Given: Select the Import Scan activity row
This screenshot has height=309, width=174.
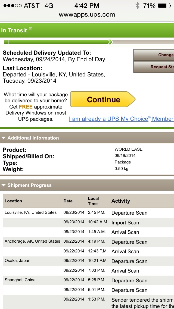Looking at the screenshot, I should coord(88,223).
